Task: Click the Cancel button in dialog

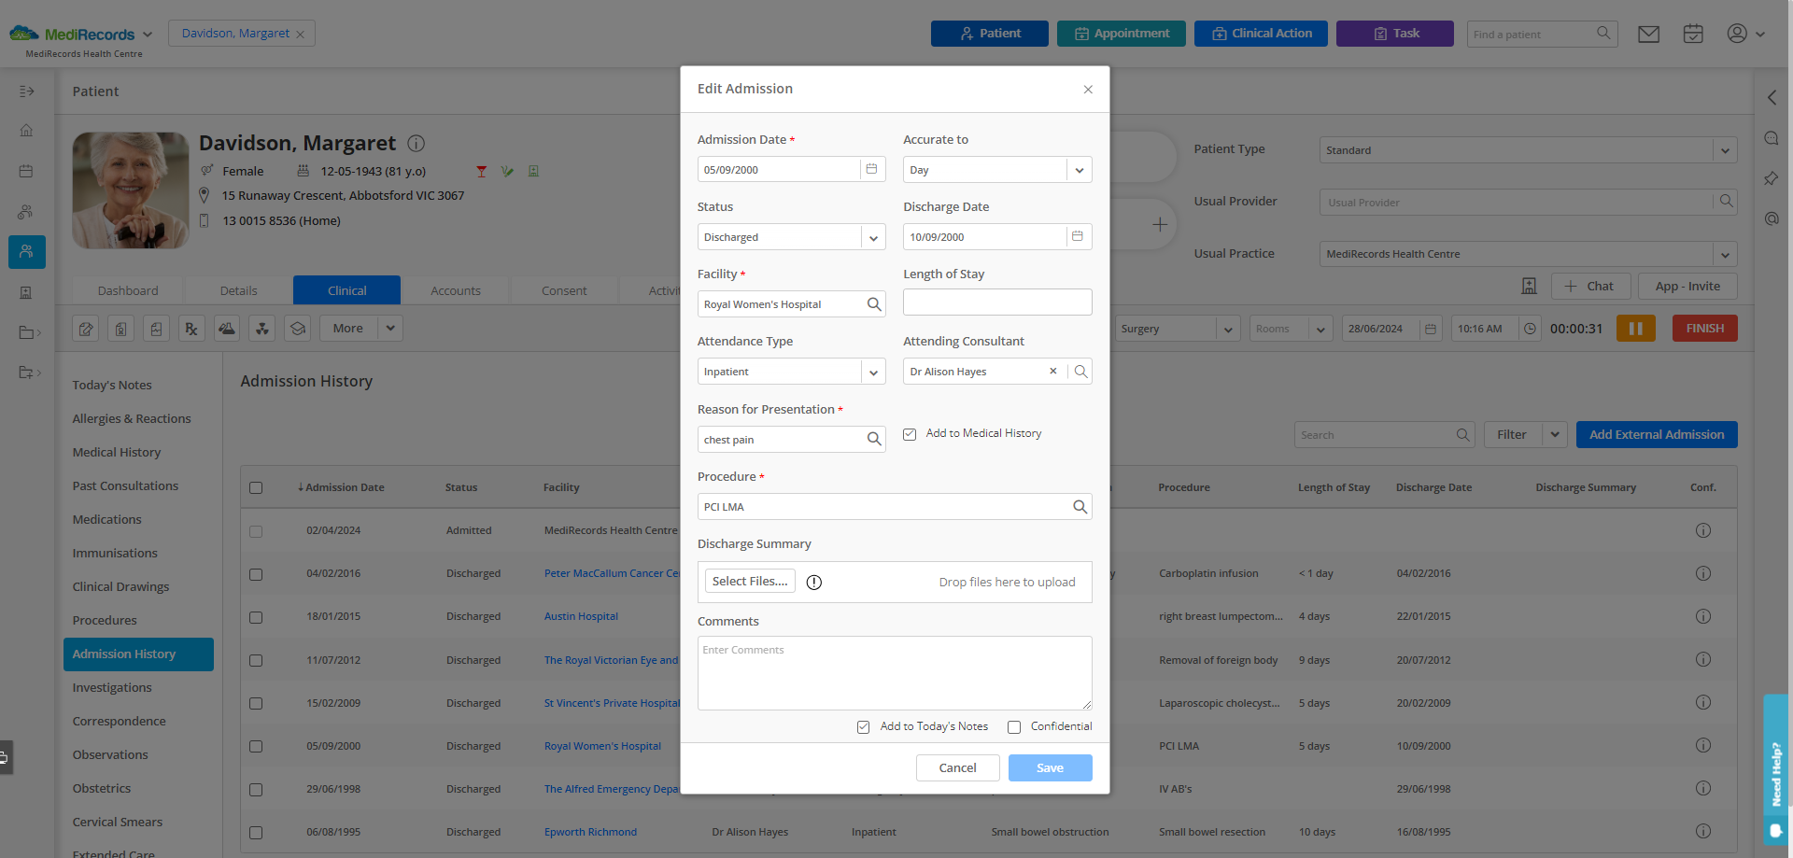Action: (x=957, y=767)
